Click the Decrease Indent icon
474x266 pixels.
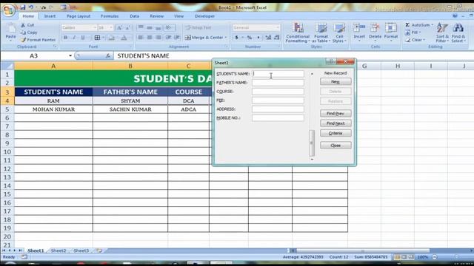[x=168, y=38]
